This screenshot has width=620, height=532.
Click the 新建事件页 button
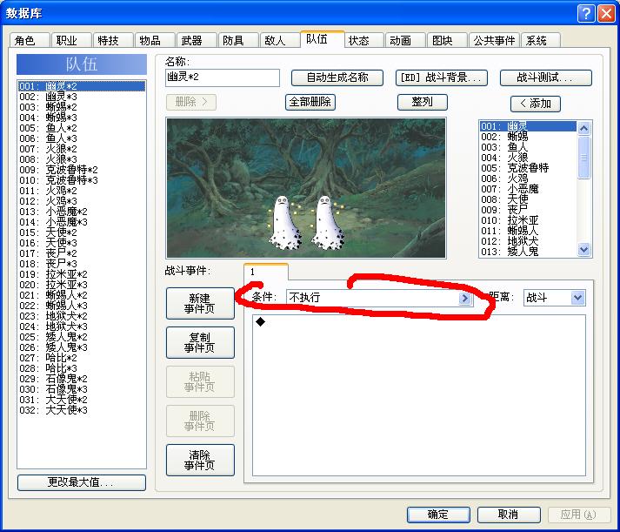pyautogui.click(x=200, y=303)
